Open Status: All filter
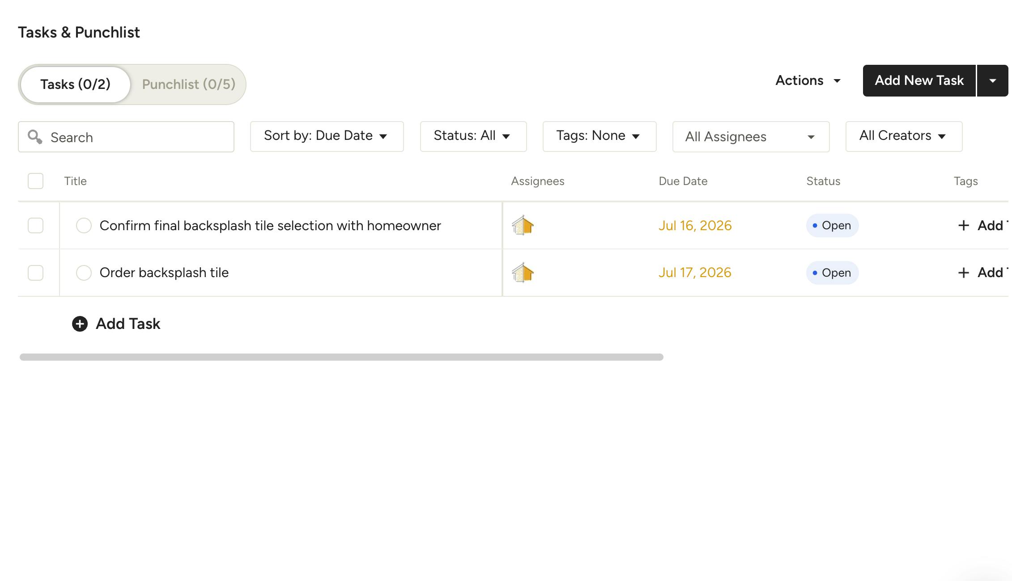This screenshot has height=581, width=1012. (473, 136)
